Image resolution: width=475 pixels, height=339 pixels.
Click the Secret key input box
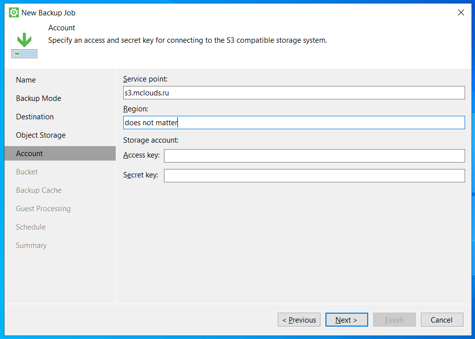coord(314,175)
